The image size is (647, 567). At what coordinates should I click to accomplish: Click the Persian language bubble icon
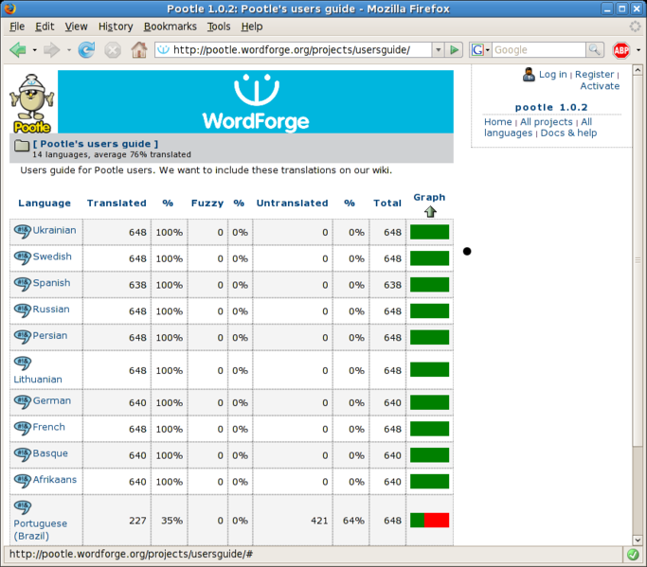[23, 336]
